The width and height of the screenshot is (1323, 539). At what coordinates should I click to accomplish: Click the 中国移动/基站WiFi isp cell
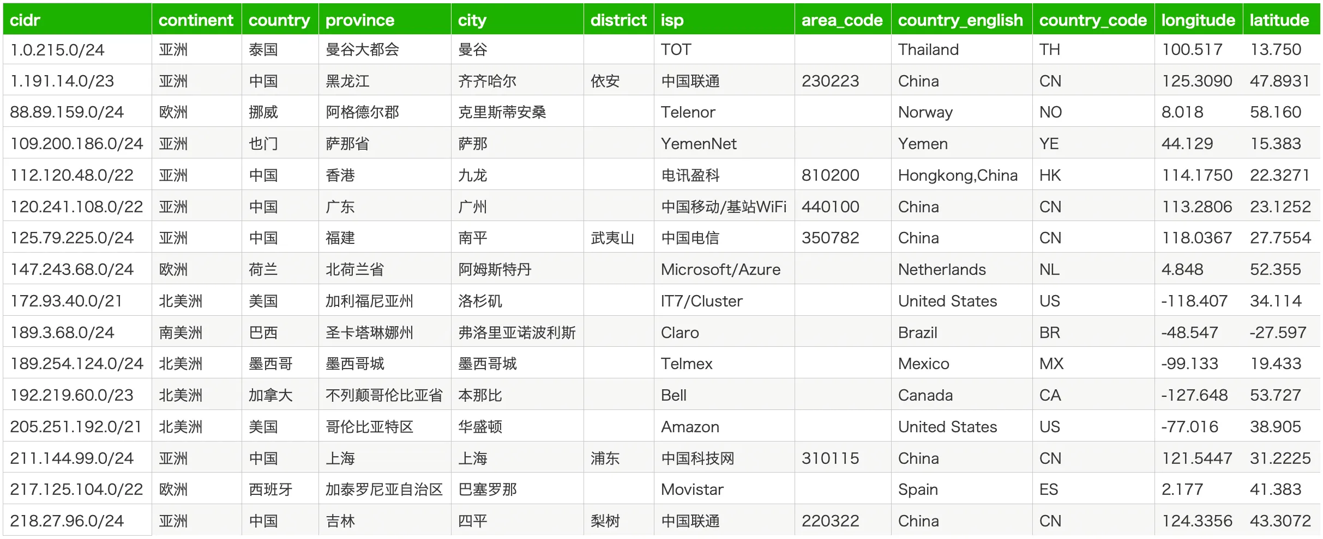724,206
